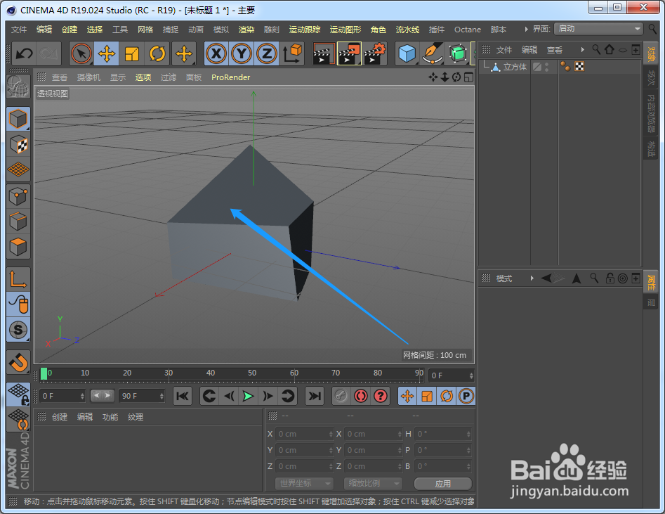Open the 内容浏览器 side tab

(x=650, y=113)
